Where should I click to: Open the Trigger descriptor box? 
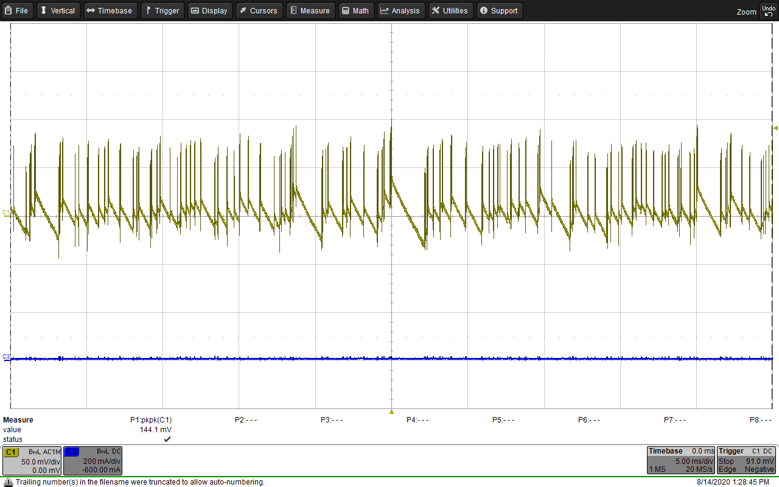point(746,461)
